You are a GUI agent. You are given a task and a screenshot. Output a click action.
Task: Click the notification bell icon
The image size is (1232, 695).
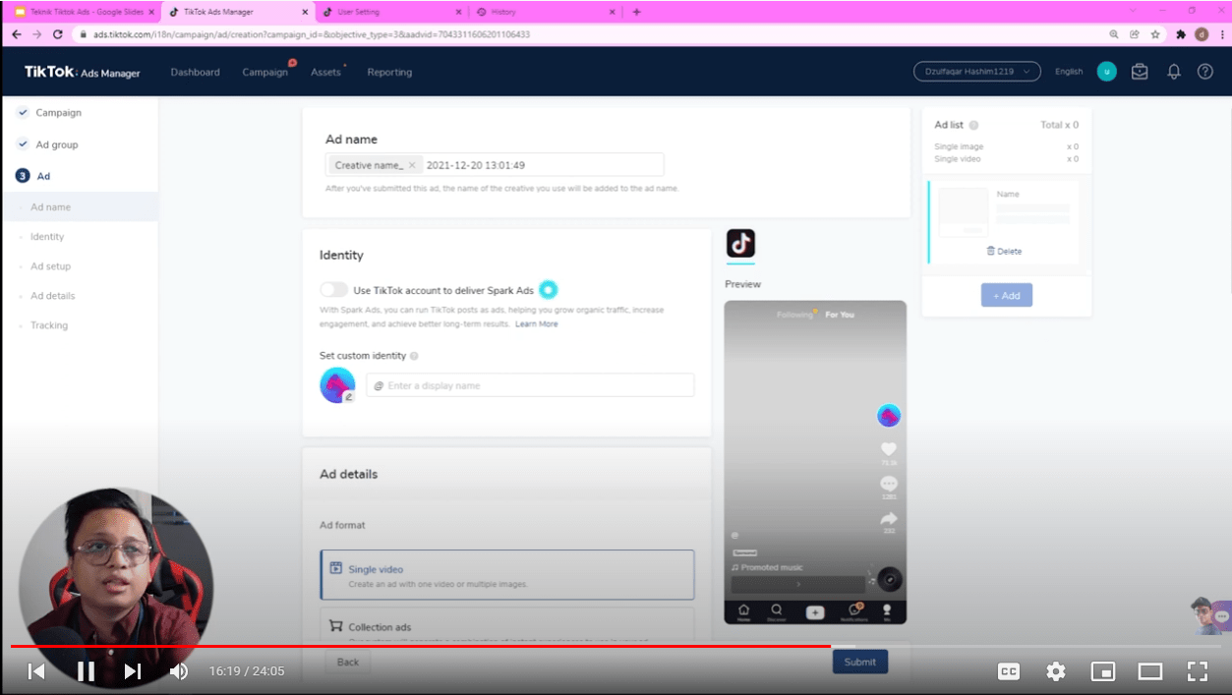click(1173, 72)
